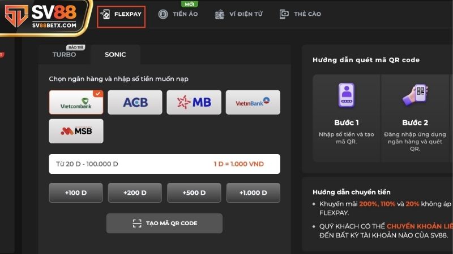Screen dimensions: 453x254
Task: Select the THẺ CÀO tab
Action: [x=300, y=14]
